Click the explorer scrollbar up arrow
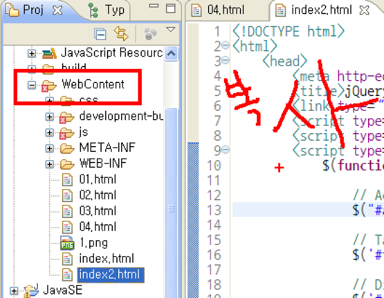 click(171, 54)
